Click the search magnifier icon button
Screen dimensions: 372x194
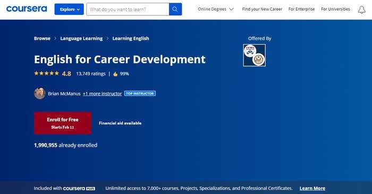(x=175, y=9)
